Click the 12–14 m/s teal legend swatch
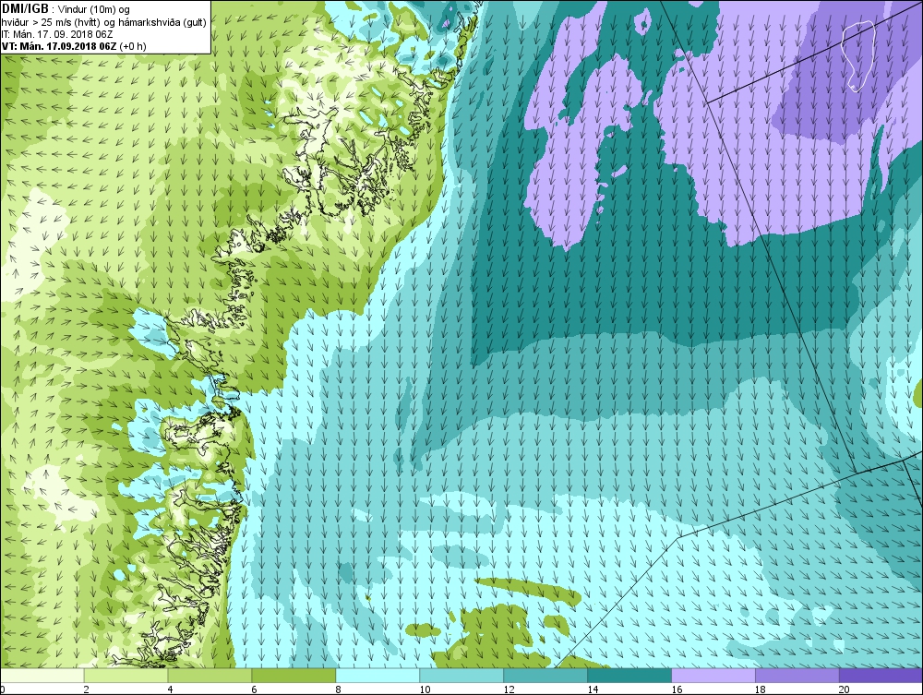 [x=545, y=676]
